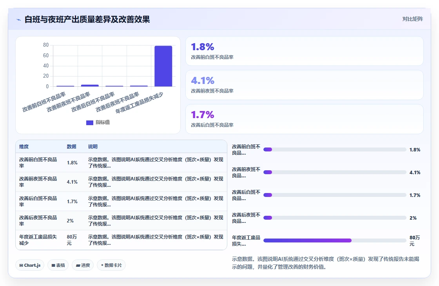
Task: Select the Chart.js tag chip
Action: click(30, 265)
